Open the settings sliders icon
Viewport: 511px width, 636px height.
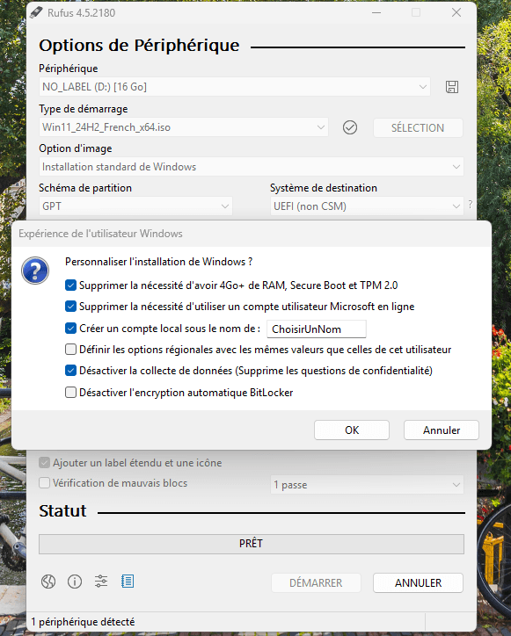(101, 582)
